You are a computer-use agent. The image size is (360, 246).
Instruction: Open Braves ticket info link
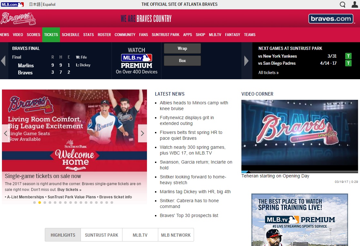pos(115,197)
